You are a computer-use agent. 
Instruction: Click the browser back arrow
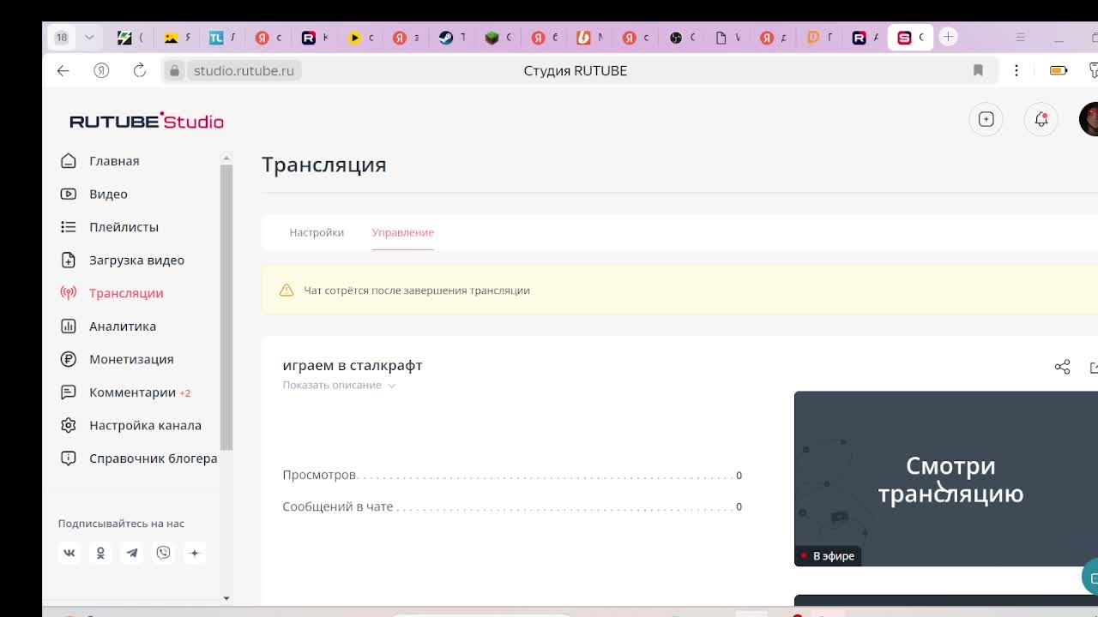[x=63, y=70]
